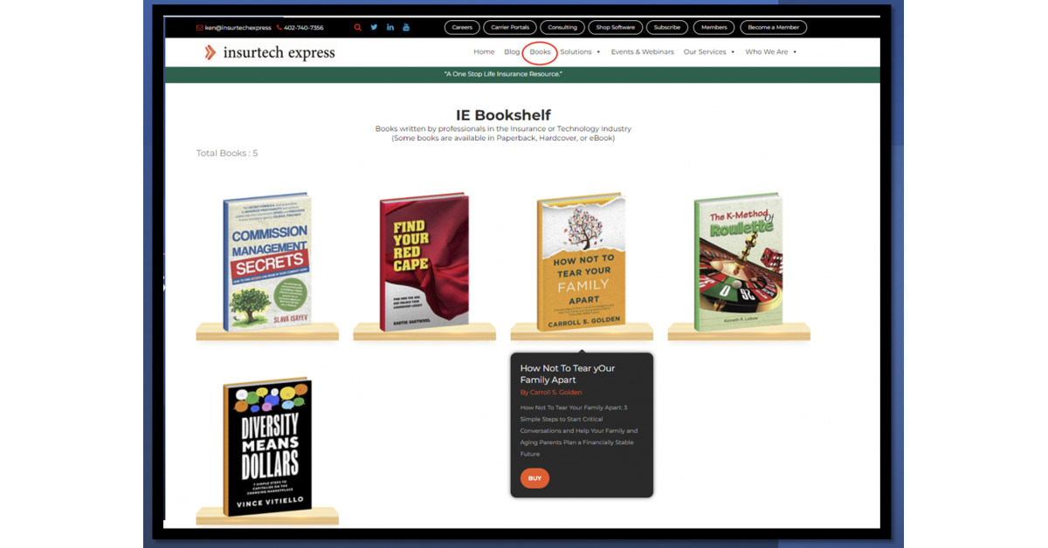Click the email envelope icon
Image resolution: width=1048 pixels, height=548 pixels.
click(x=200, y=27)
